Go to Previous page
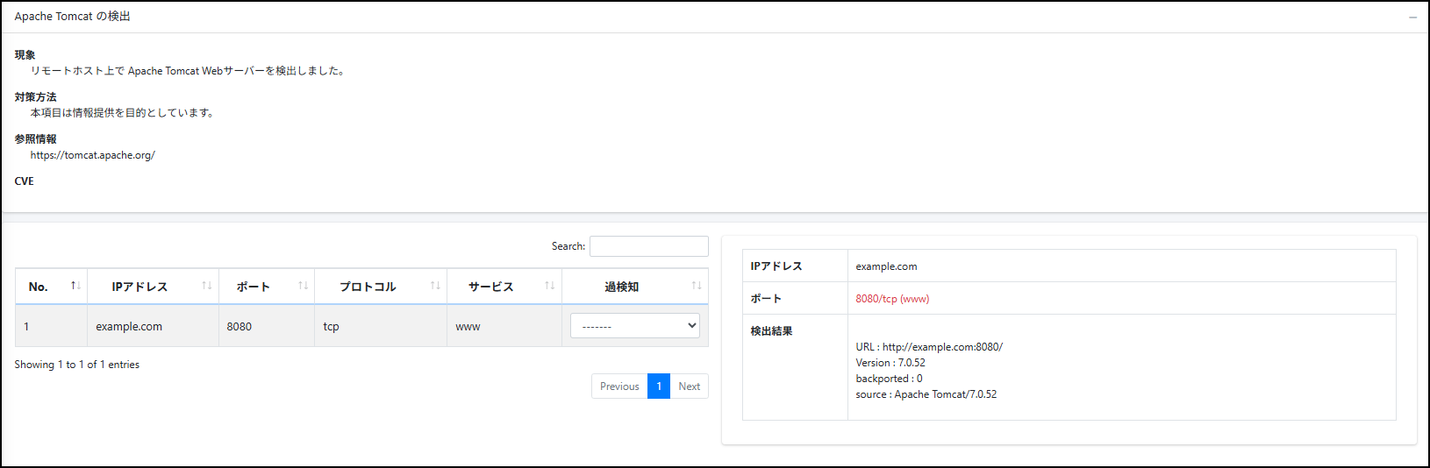1430x468 pixels. [x=619, y=386]
